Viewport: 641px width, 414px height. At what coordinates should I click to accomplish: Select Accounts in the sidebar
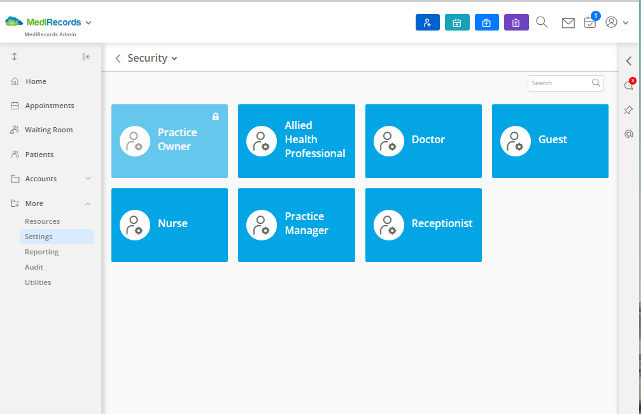pos(41,179)
